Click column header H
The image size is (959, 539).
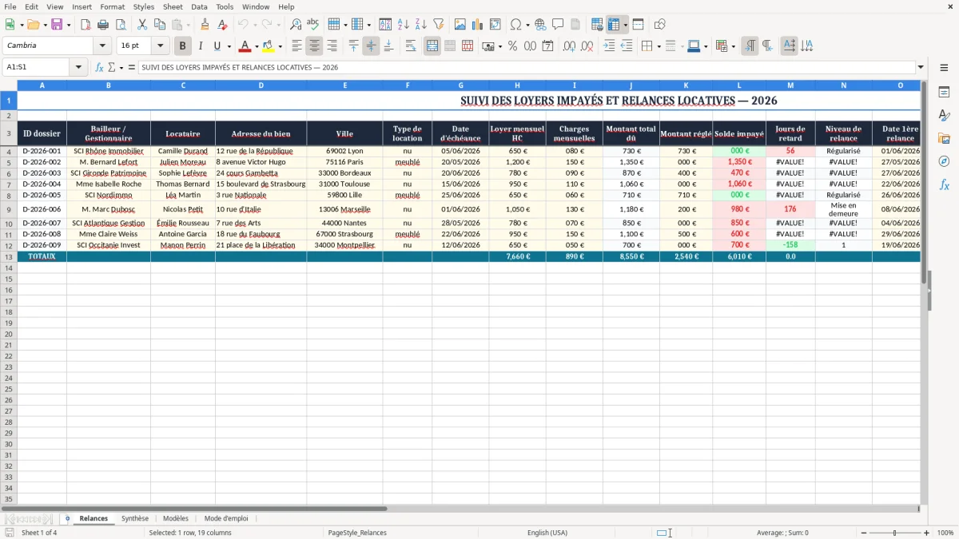pyautogui.click(x=517, y=85)
